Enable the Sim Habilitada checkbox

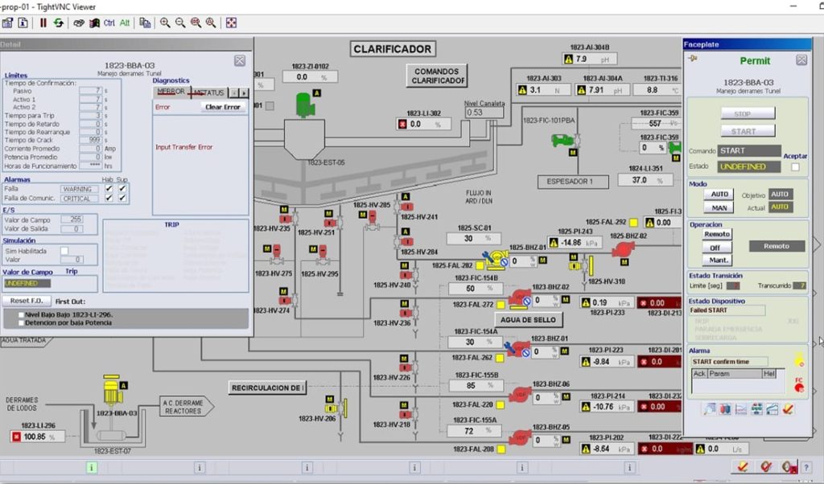coord(64,251)
